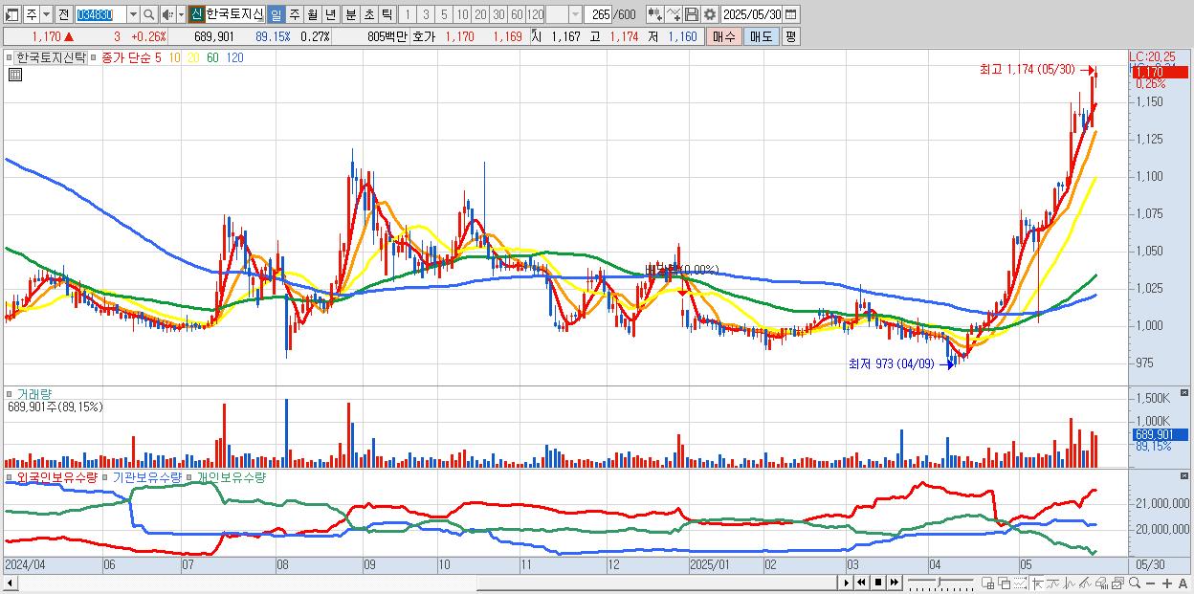Adjust the playback speed slider
The image size is (1194, 594).
tap(940, 583)
